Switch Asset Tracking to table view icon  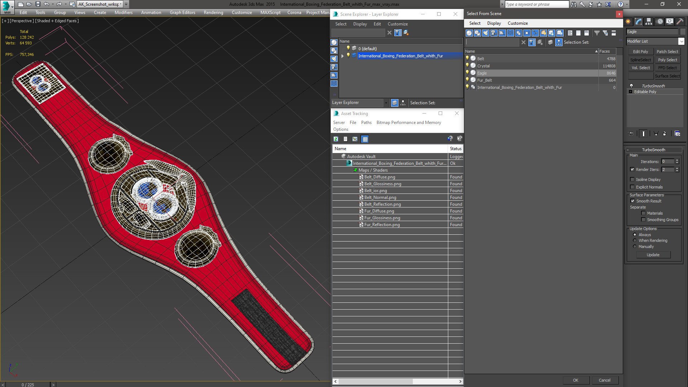pyautogui.click(x=365, y=139)
